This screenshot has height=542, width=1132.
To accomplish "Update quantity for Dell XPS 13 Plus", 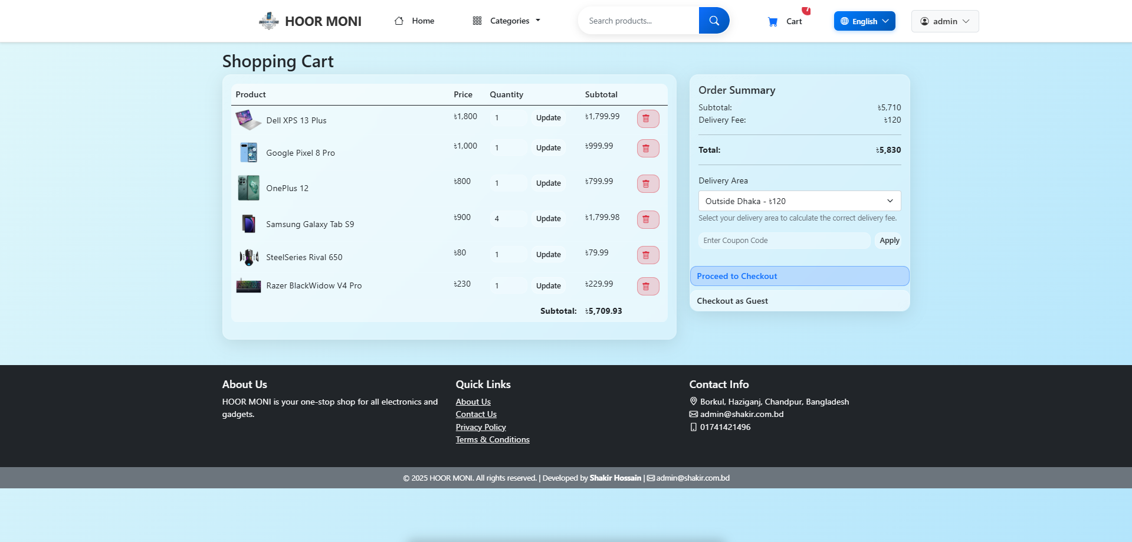I will (548, 118).
